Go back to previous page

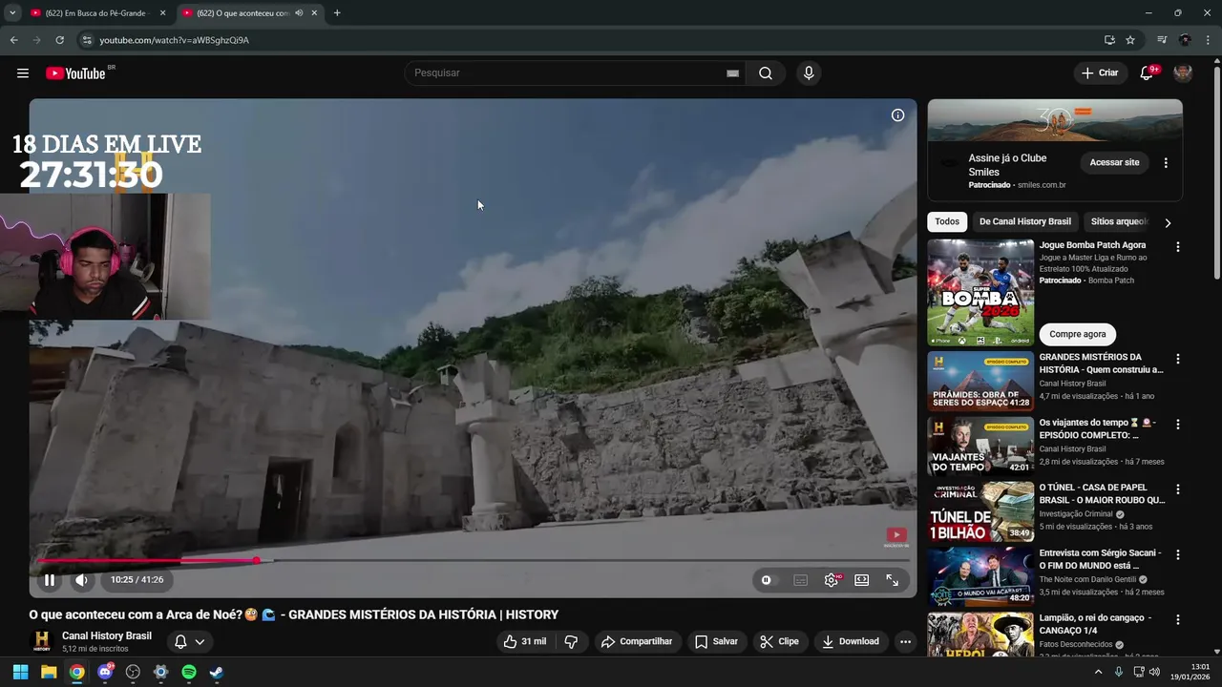point(13,40)
